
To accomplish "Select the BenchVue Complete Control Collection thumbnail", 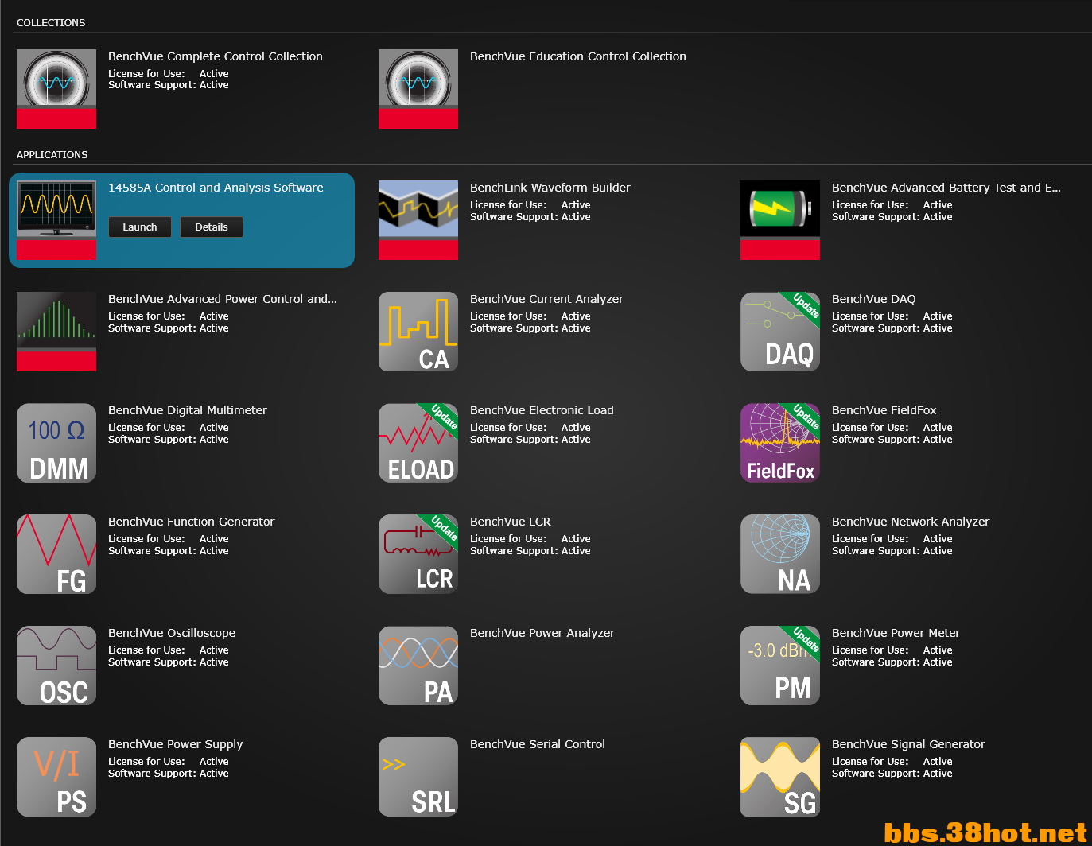I will click(x=56, y=89).
